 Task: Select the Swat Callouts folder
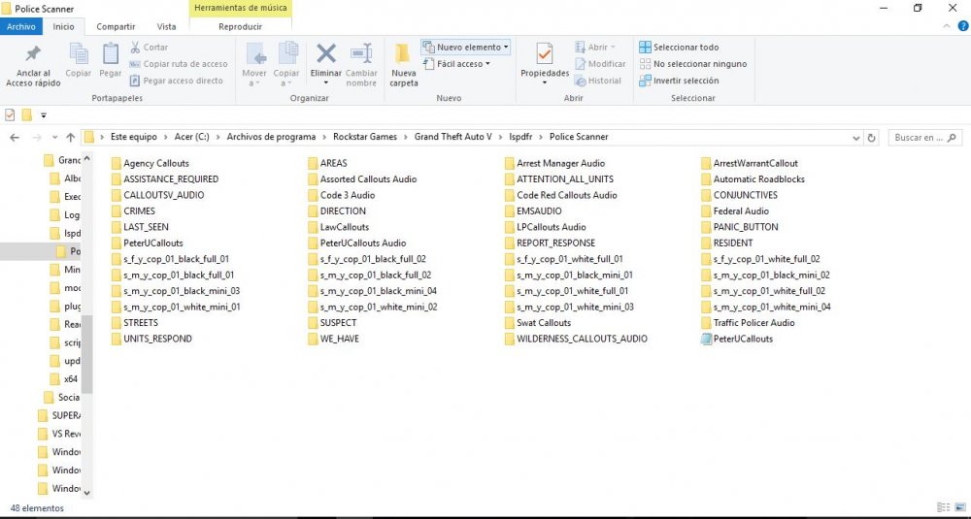pyautogui.click(x=538, y=323)
